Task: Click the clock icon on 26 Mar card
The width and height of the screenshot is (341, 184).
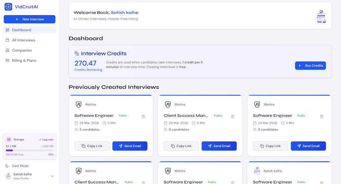Action: tap(193, 123)
